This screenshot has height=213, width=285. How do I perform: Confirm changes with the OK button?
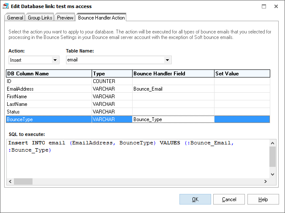click(195, 199)
